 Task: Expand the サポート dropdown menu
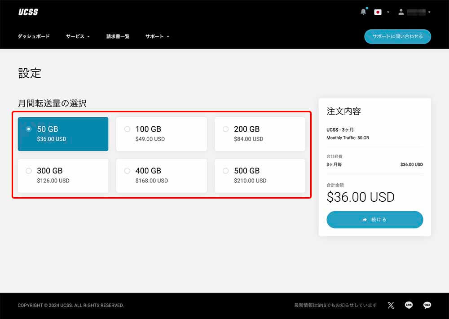coord(157,36)
